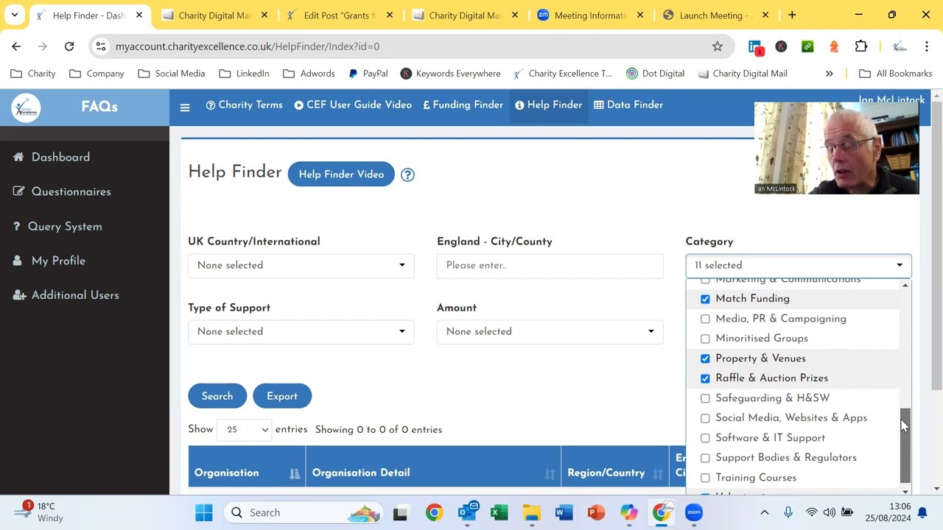Uncheck the Property & Venues category
Screen dimensions: 943x530
pyautogui.click(x=705, y=358)
